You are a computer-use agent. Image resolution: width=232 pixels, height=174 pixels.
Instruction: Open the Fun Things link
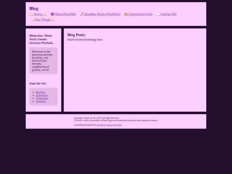pos(43,19)
